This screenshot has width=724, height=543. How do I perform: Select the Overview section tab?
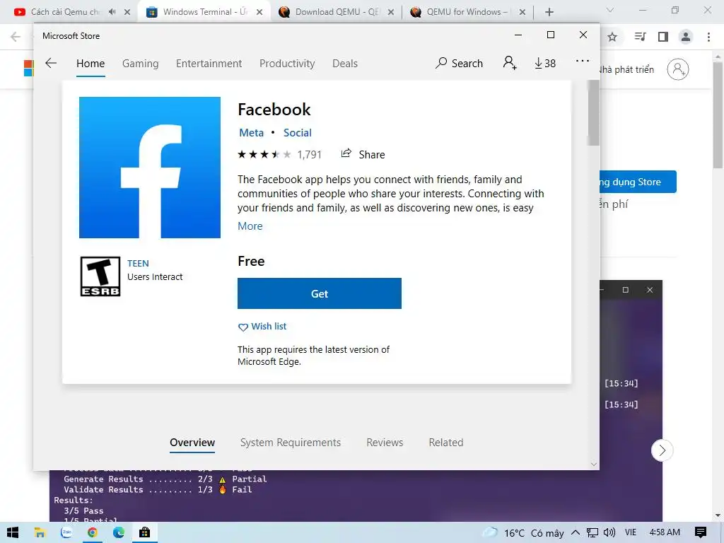[x=192, y=443]
